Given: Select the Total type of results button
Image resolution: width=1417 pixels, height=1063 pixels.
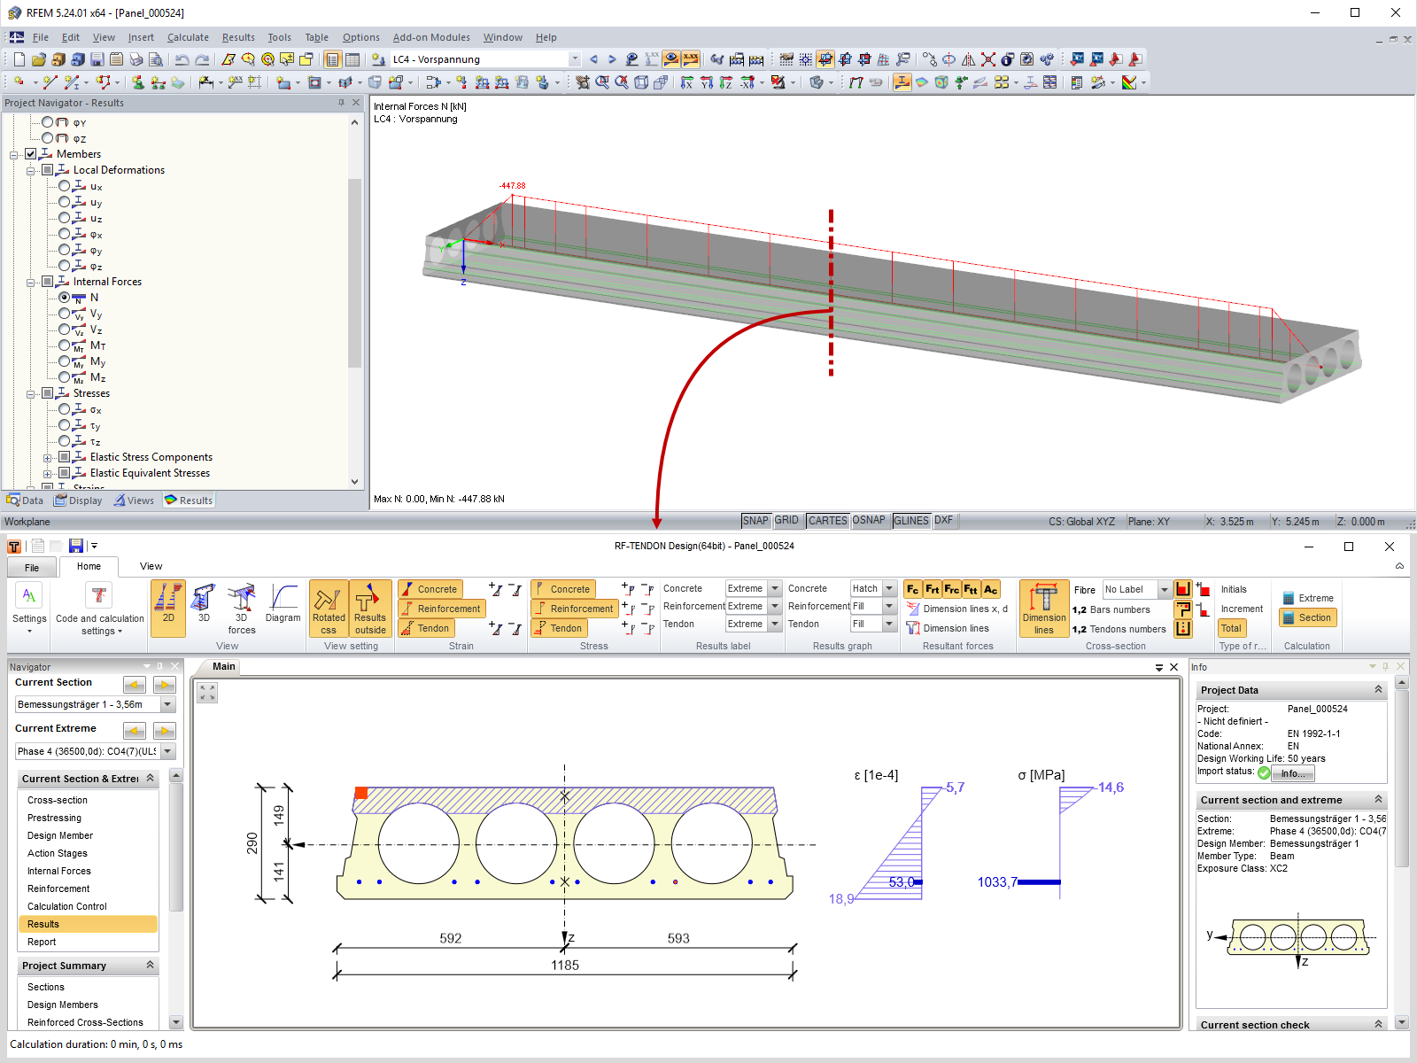Looking at the screenshot, I should point(1231,628).
